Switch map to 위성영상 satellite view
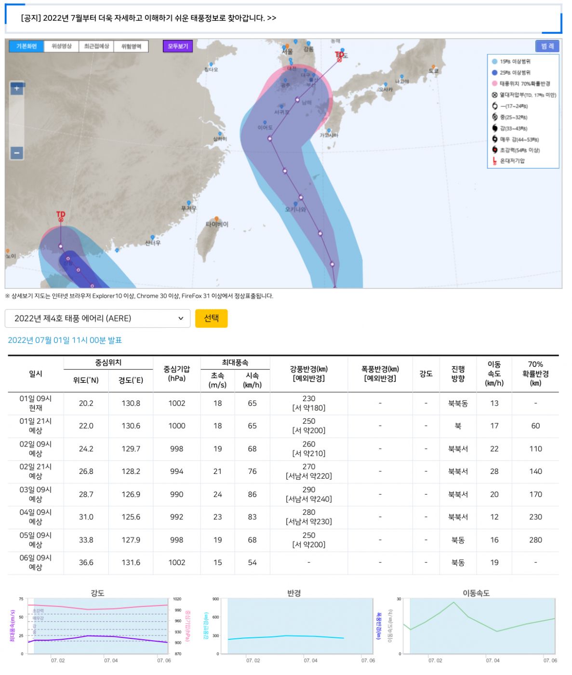 (62, 46)
